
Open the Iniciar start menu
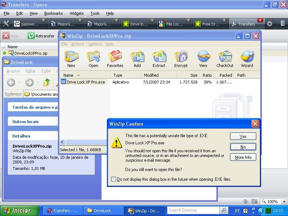(x=19, y=211)
